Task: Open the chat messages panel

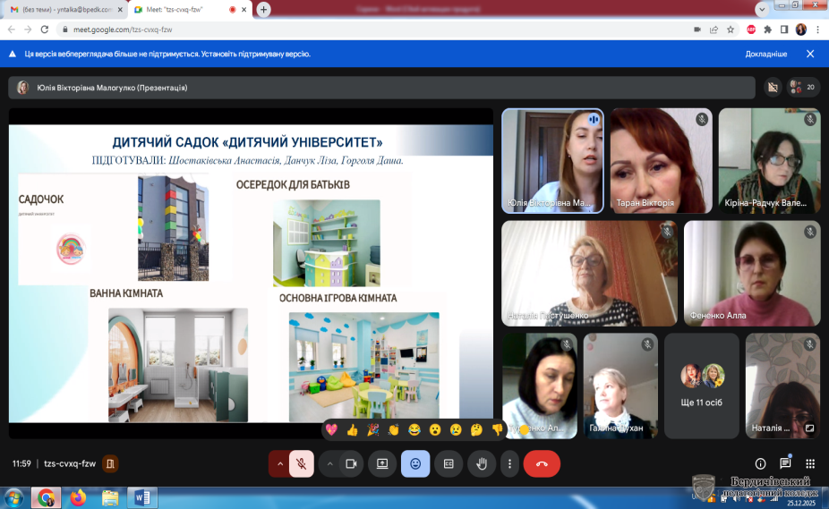Action: pyautogui.click(x=785, y=463)
